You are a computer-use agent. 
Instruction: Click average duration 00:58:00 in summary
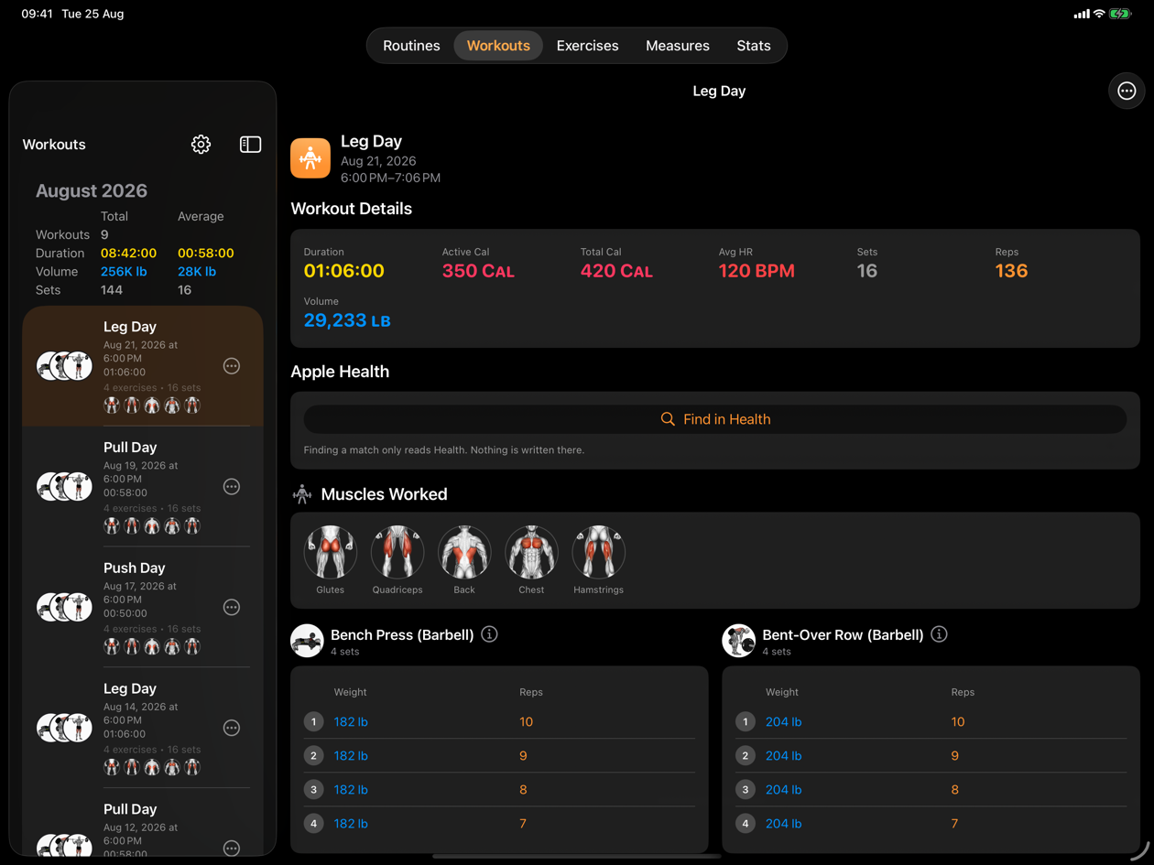coord(205,254)
